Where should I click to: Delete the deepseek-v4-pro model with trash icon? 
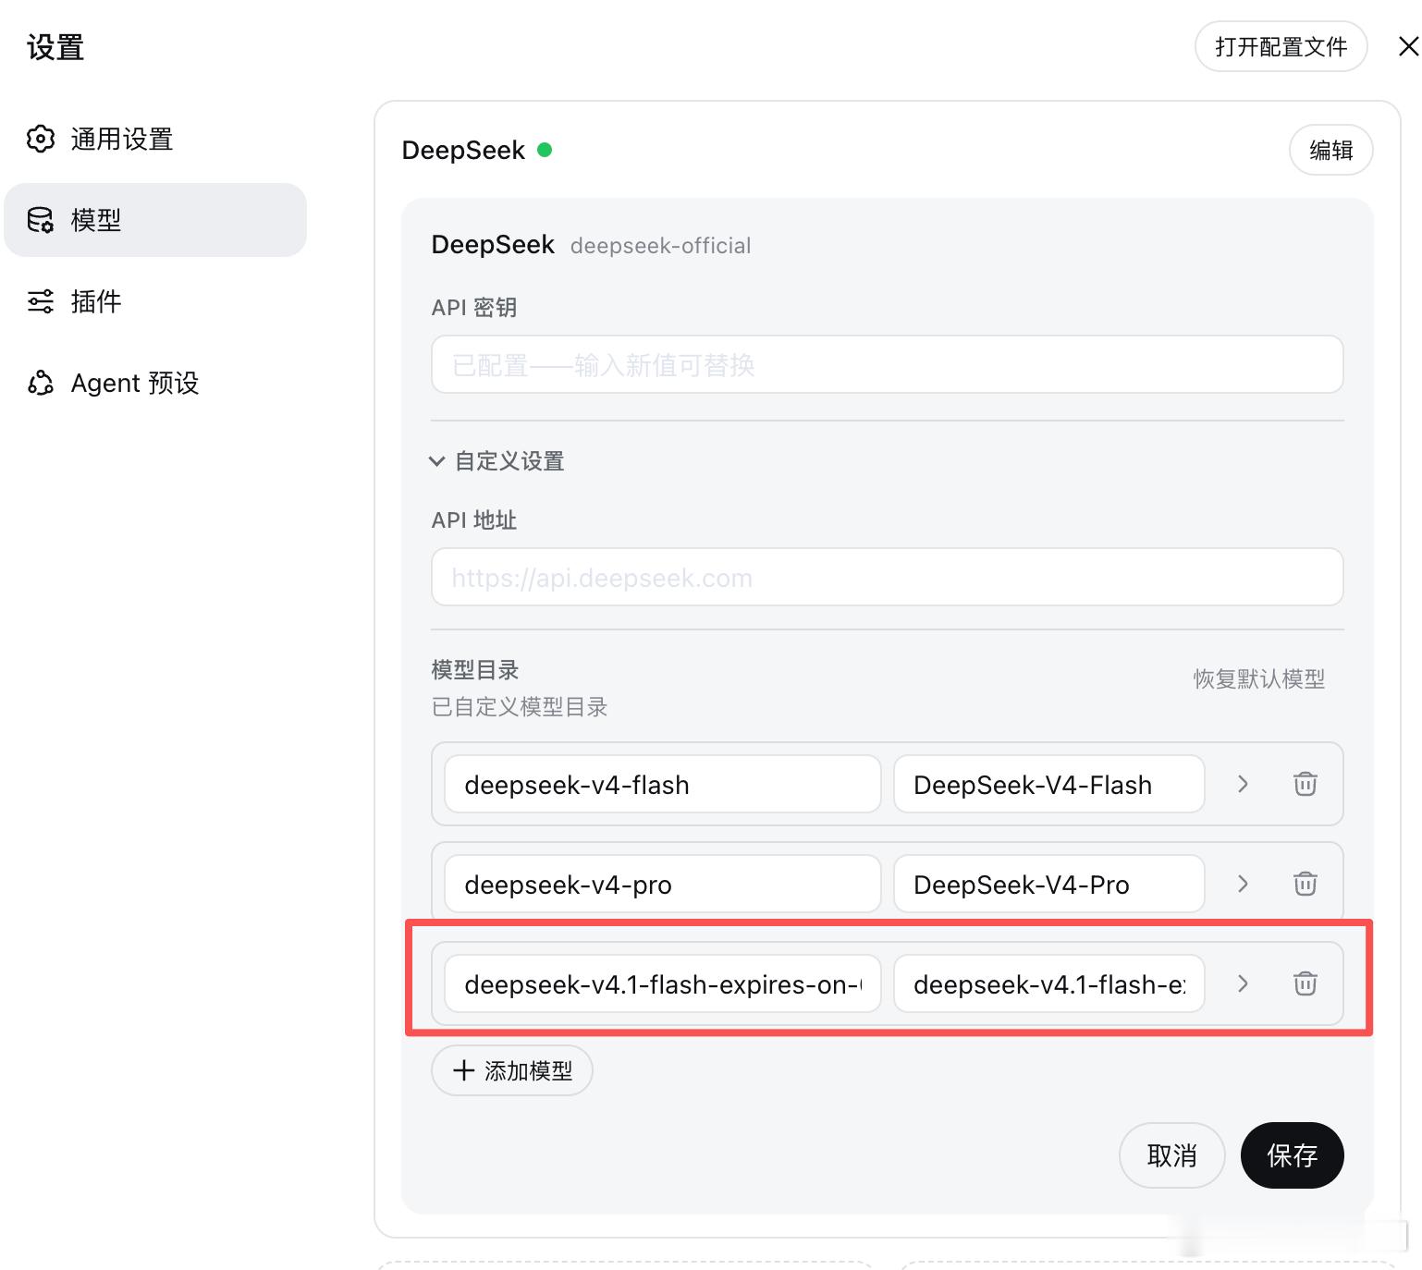1305,884
